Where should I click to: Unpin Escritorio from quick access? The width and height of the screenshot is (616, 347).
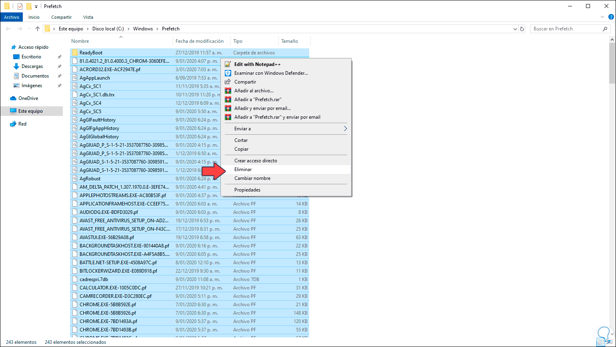[59, 57]
